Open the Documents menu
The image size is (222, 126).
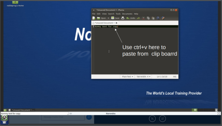[x=127, y=14]
